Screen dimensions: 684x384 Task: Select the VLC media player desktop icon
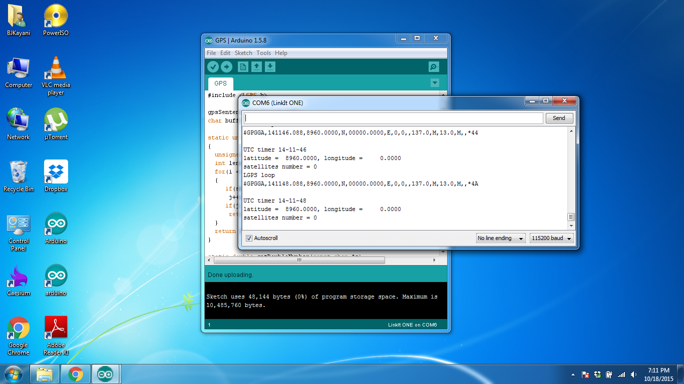point(56,75)
